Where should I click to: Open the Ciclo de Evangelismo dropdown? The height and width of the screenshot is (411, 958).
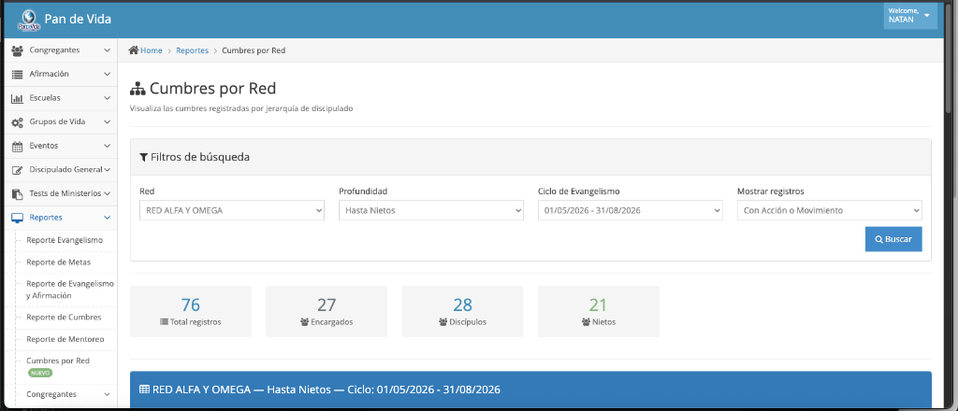point(630,210)
